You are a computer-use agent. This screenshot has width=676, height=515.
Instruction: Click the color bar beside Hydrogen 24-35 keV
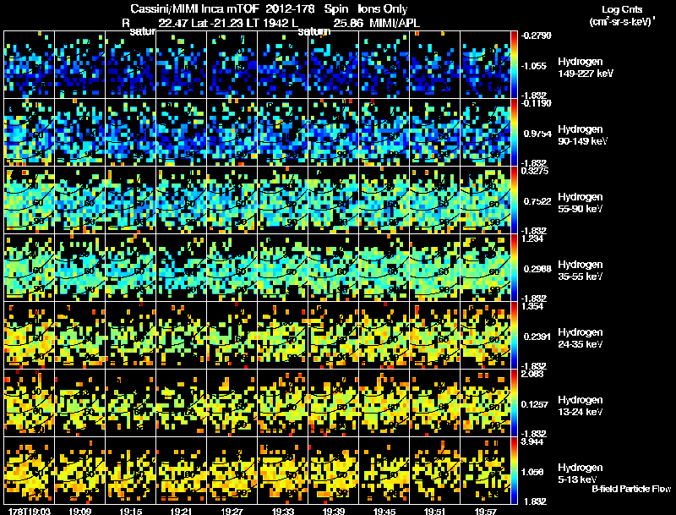pos(514,336)
